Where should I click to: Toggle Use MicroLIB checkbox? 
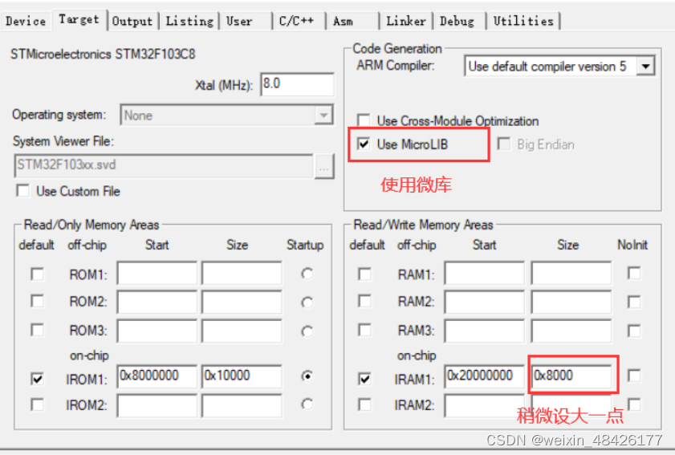click(364, 144)
